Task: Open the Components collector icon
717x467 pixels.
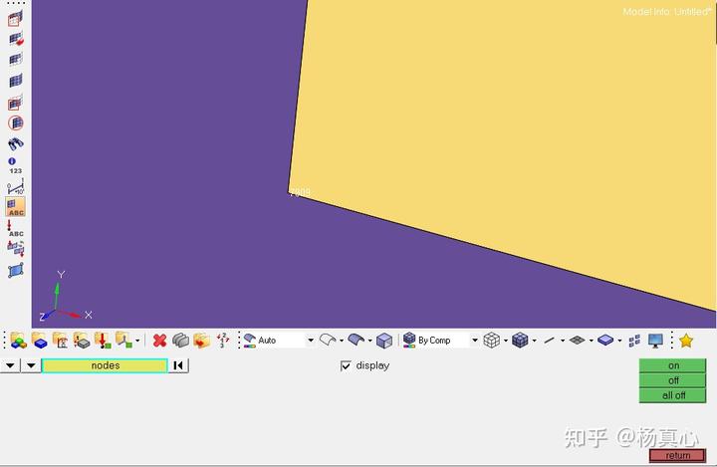Action: click(x=18, y=341)
